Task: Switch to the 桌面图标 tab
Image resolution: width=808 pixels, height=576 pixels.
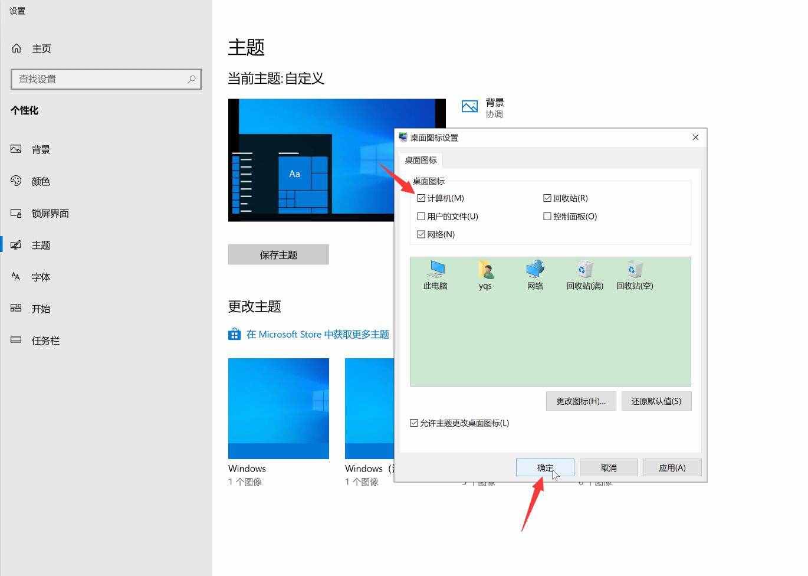Action: (x=421, y=160)
